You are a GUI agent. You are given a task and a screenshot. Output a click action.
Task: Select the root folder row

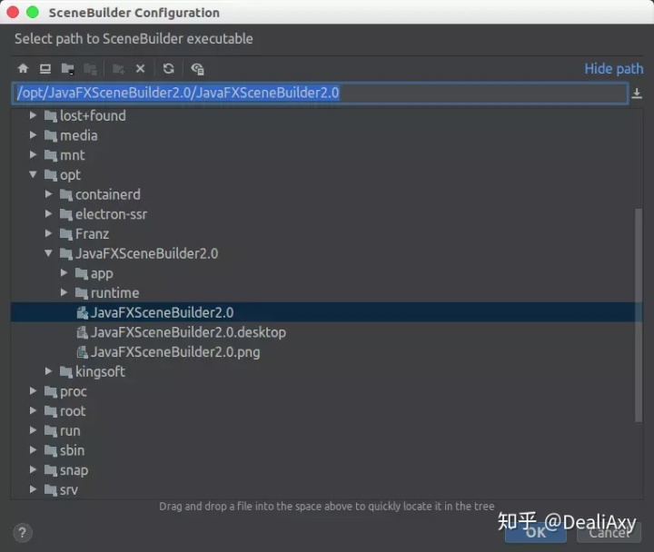click(x=326, y=410)
